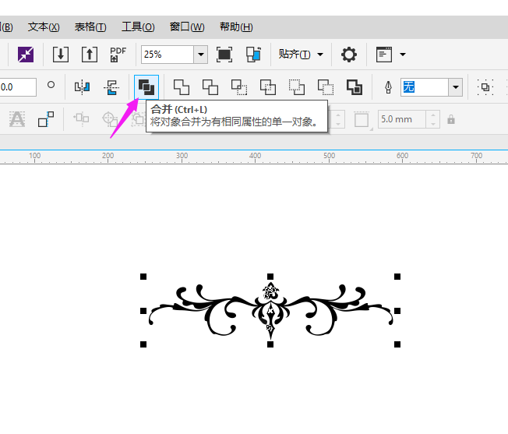Click the stepper arrows beside 5.0 mm
Screen dimensions: 508x434
[433, 119]
